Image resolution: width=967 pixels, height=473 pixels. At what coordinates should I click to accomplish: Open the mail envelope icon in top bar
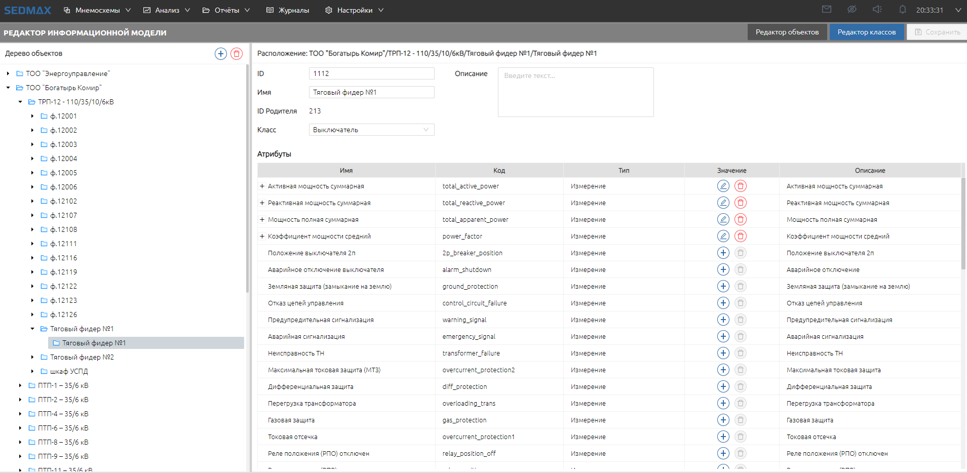pyautogui.click(x=827, y=10)
